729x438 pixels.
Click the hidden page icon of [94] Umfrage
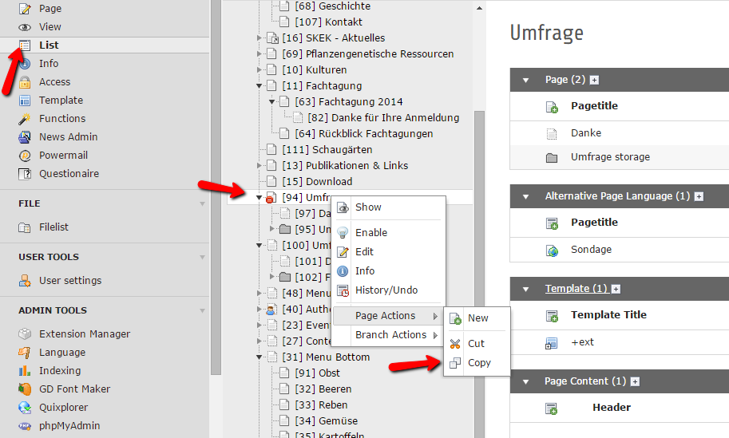271,198
